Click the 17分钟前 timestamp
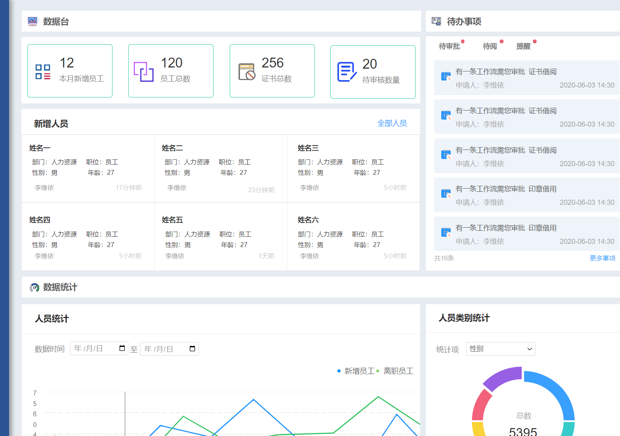 tap(129, 187)
